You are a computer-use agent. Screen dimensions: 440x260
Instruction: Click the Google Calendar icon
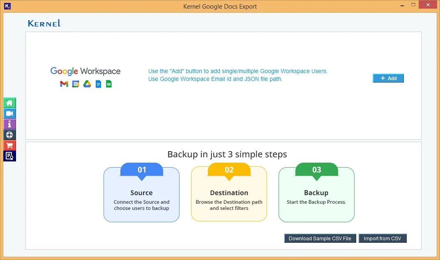[75, 84]
